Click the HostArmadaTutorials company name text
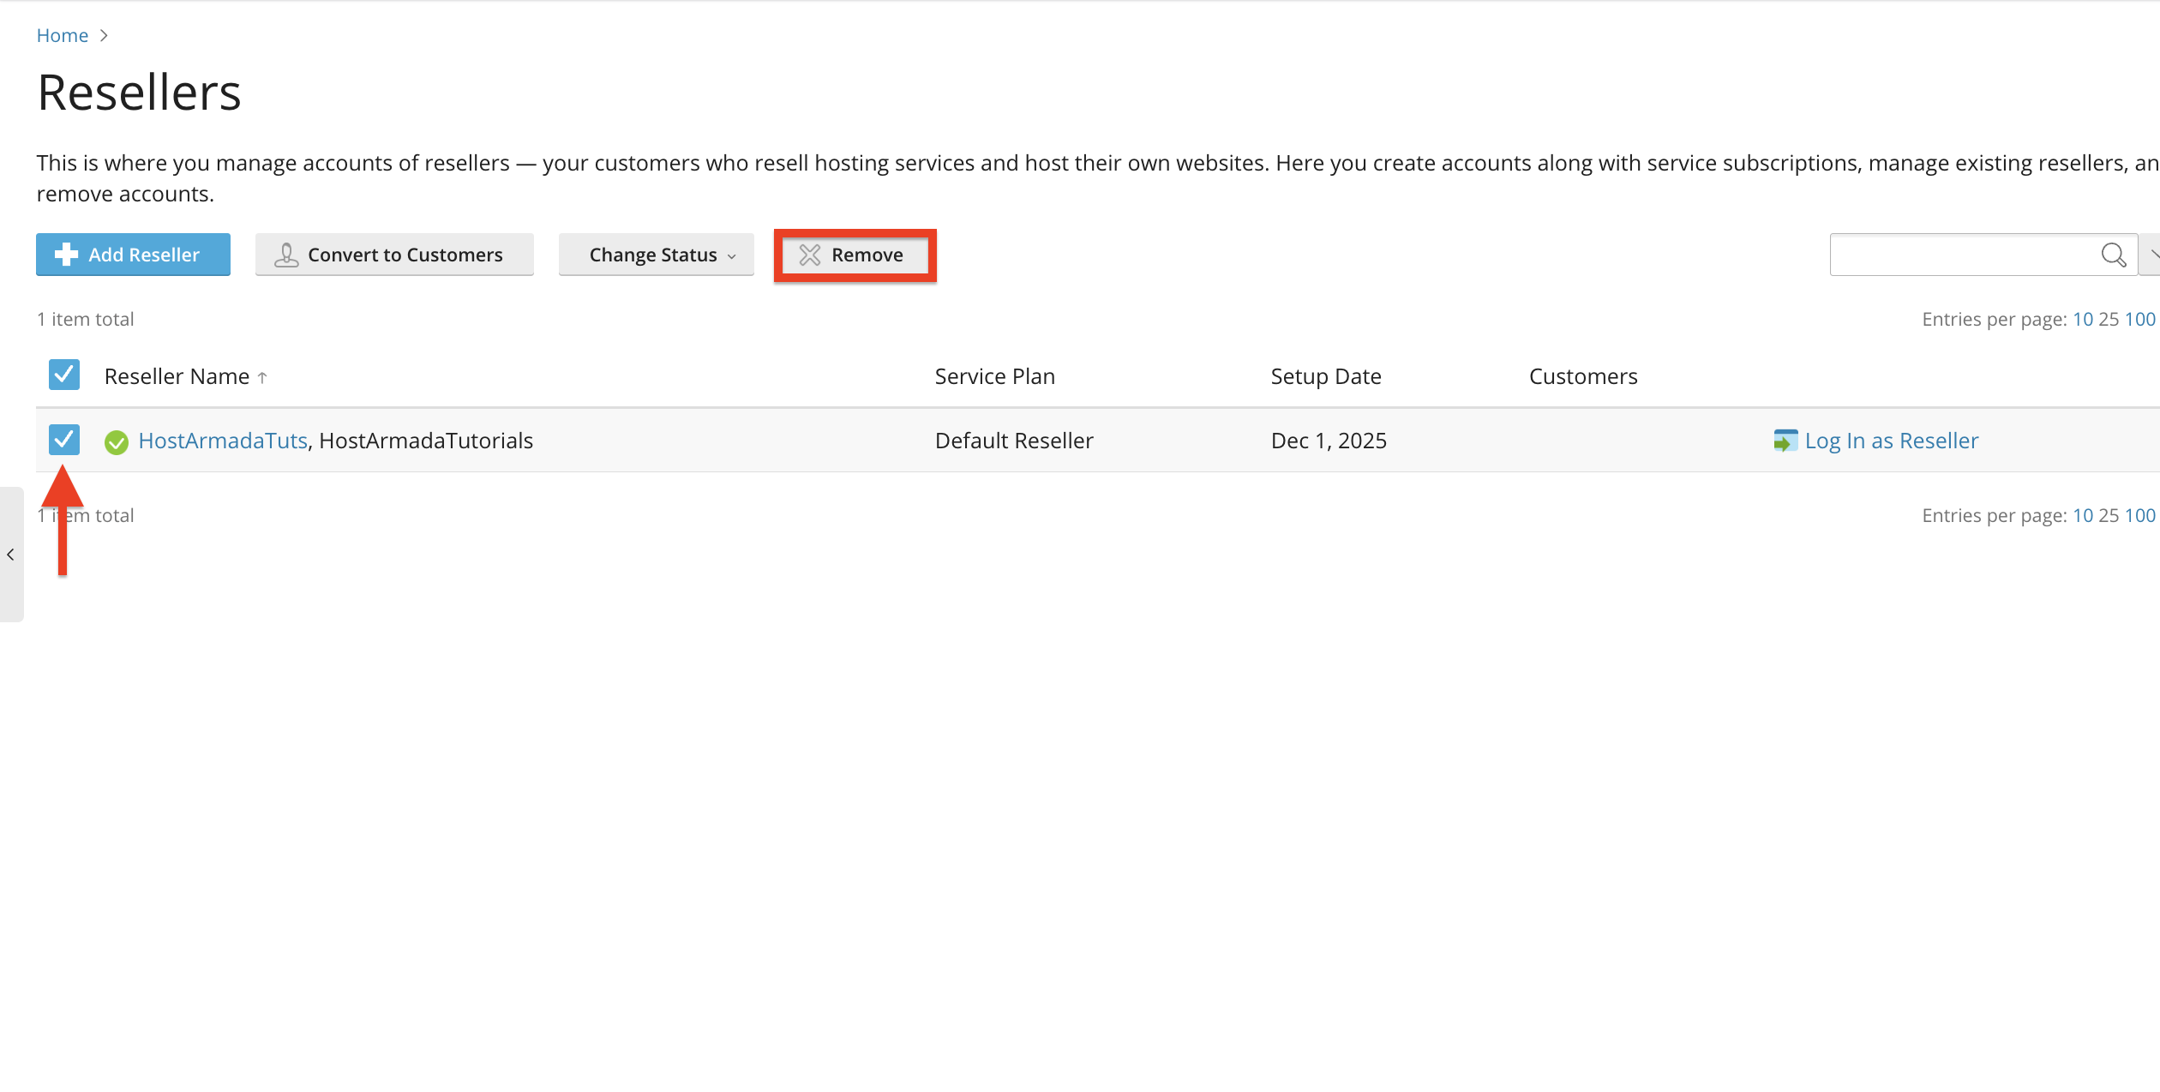This screenshot has height=1092, width=2160. pyautogui.click(x=426, y=441)
